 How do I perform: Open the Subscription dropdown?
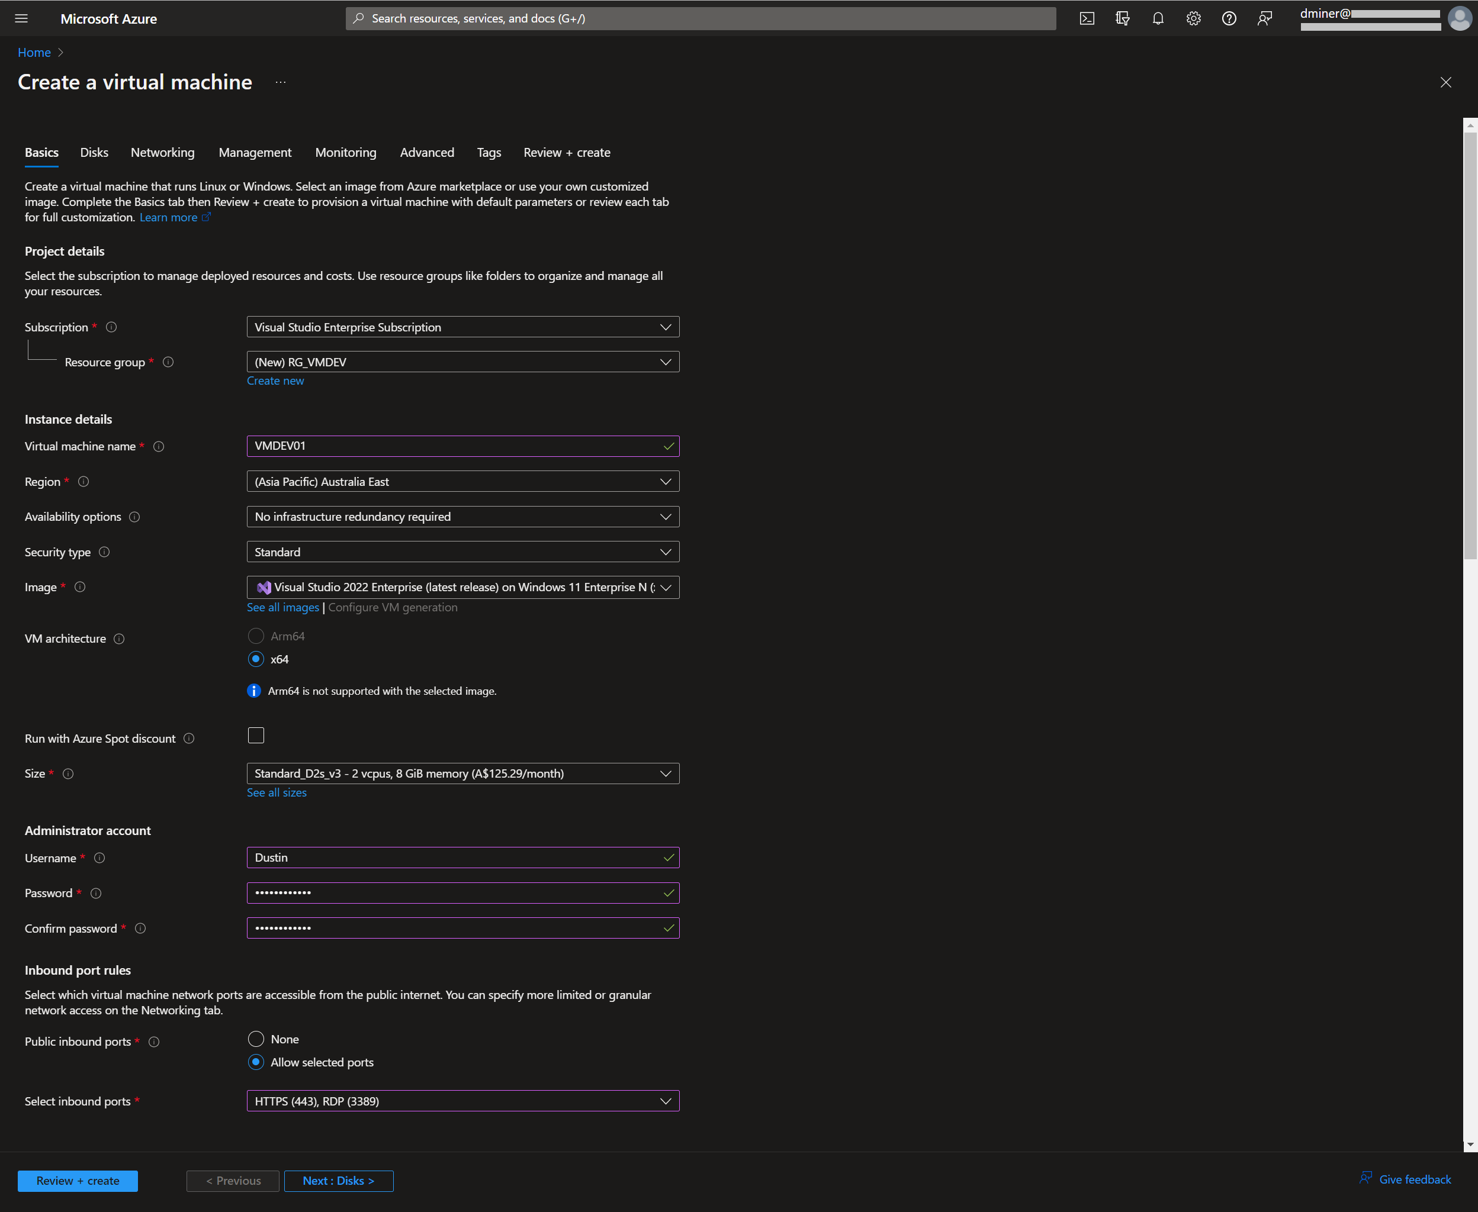463,327
